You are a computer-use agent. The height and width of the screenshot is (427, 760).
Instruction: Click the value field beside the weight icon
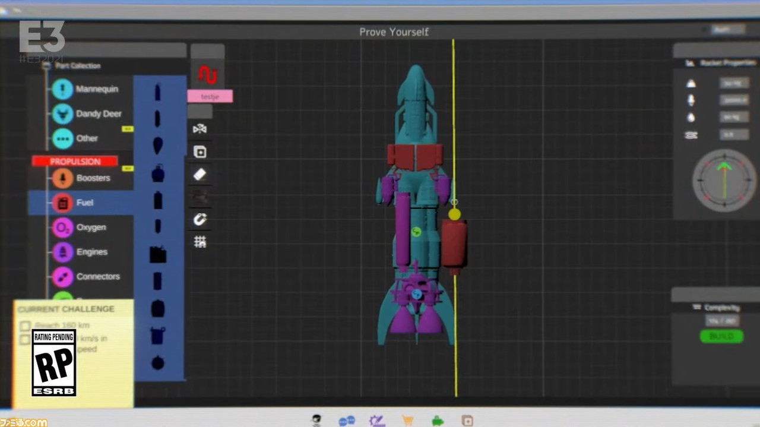(734, 83)
